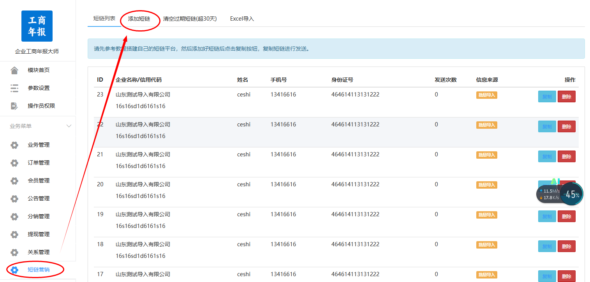Click 删除 button for ID 22
This screenshot has width=590, height=282.
tap(567, 126)
